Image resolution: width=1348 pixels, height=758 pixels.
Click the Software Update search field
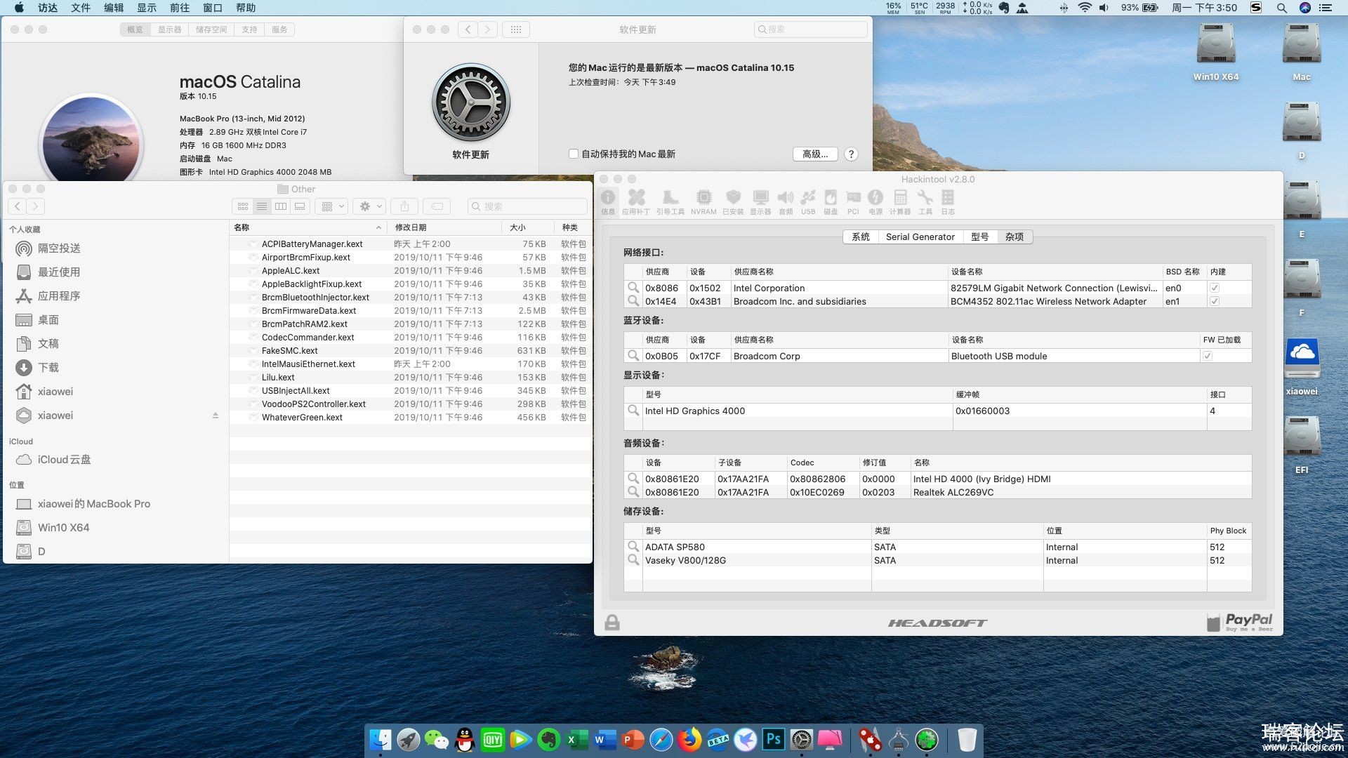pyautogui.click(x=811, y=29)
